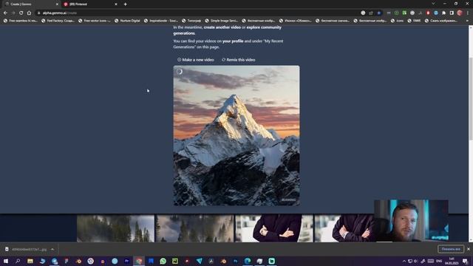Show hidden system tray icons
Image resolution: width=473 pixels, height=266 pixels.
pyautogui.click(x=404, y=261)
